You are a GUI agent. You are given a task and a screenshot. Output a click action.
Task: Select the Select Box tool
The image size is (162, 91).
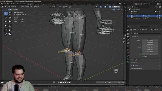(x=6, y=13)
